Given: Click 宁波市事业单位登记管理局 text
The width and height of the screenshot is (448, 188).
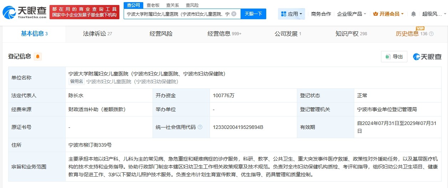Looking at the screenshot, I should (x=387, y=109).
